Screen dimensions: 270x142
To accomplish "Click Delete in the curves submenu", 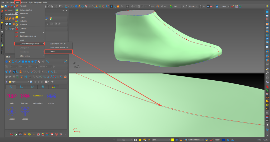I will (x=52, y=51).
